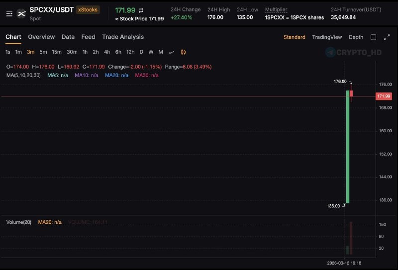Go to Trade Analysis tab

point(123,37)
